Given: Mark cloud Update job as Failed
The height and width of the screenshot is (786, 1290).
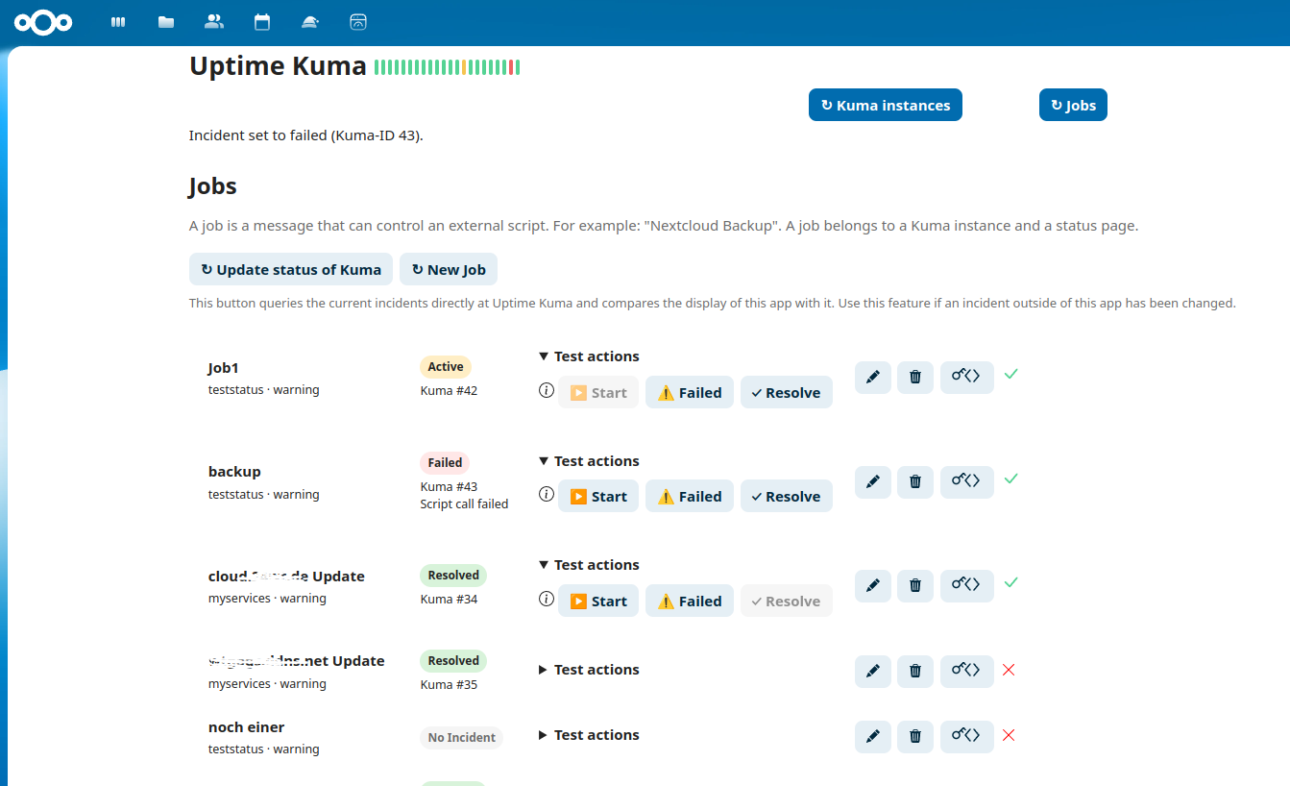Looking at the screenshot, I should [690, 601].
